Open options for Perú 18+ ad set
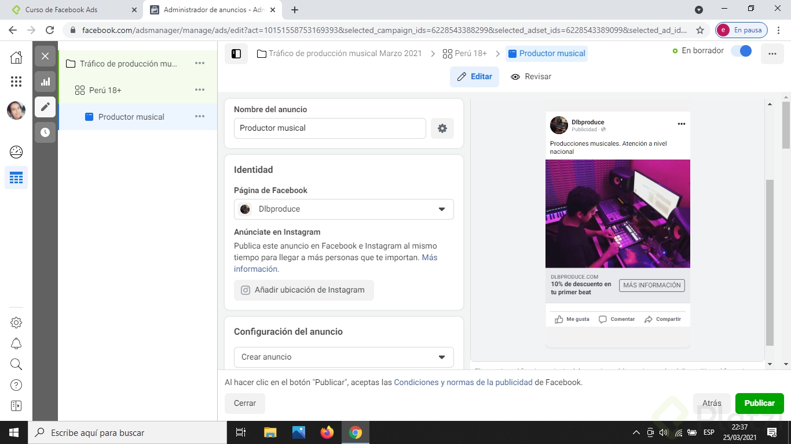Screen dimensions: 791x444 pyautogui.click(x=200, y=90)
